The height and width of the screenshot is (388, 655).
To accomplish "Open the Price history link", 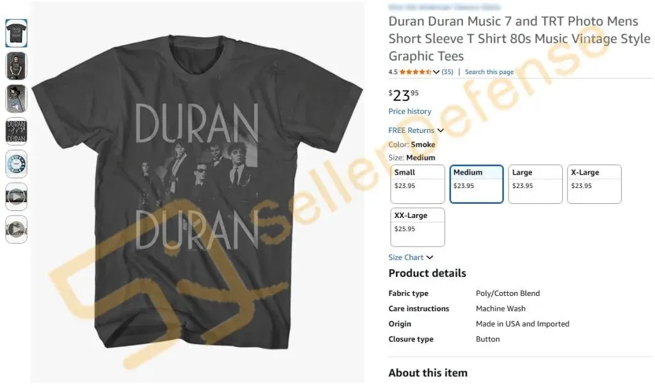I will coord(410,111).
